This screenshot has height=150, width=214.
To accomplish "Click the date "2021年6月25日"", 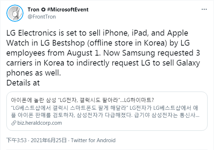I will tap(47, 140).
